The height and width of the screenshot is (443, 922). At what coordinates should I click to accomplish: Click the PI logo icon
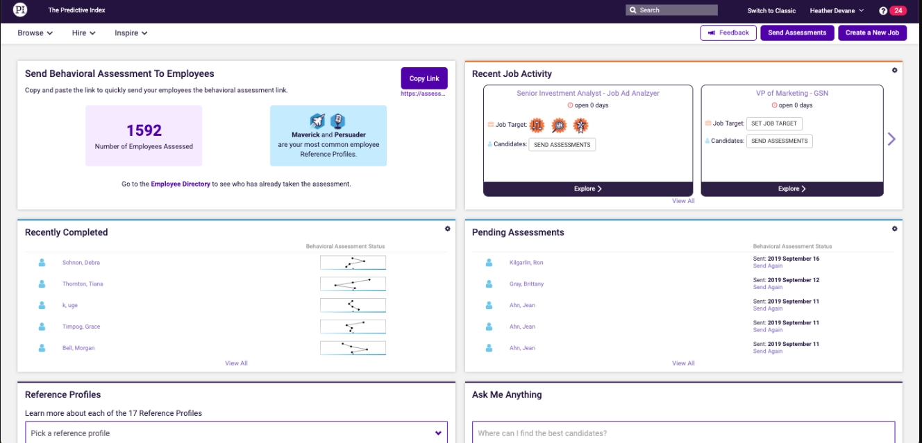pyautogui.click(x=20, y=10)
